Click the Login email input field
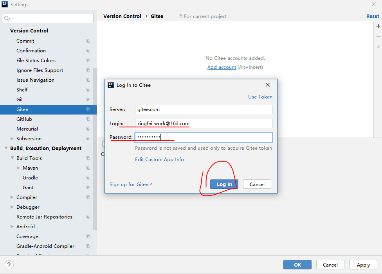Screen dimensions: 382x274 (204, 124)
